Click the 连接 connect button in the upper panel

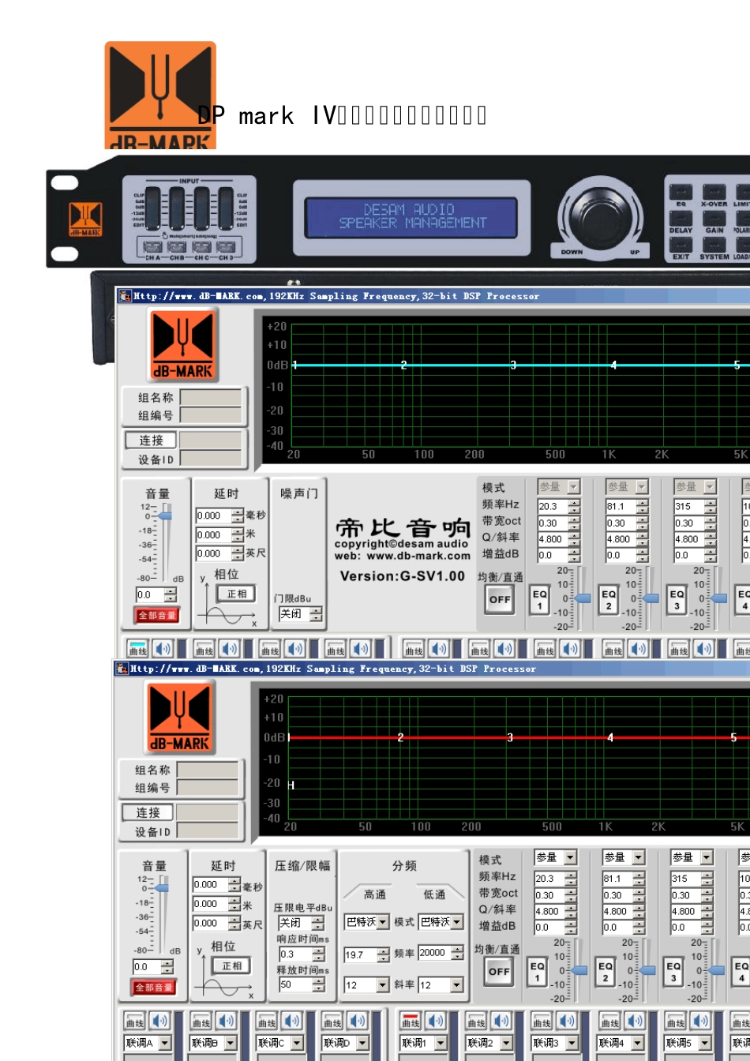pos(151,441)
